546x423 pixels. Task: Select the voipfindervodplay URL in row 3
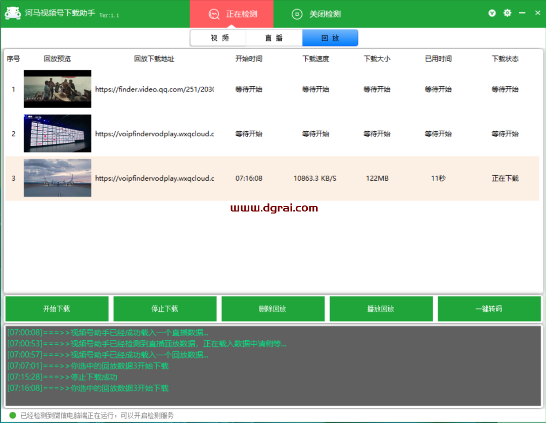click(x=154, y=178)
